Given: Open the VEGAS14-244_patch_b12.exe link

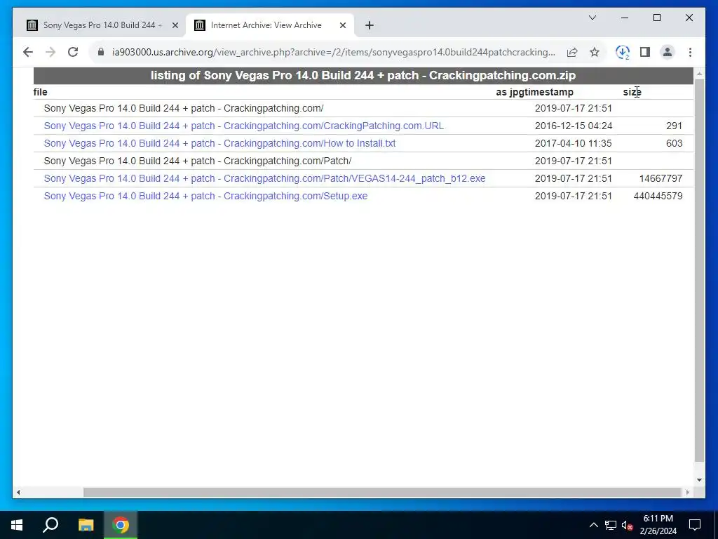Looking at the screenshot, I should pos(264,178).
